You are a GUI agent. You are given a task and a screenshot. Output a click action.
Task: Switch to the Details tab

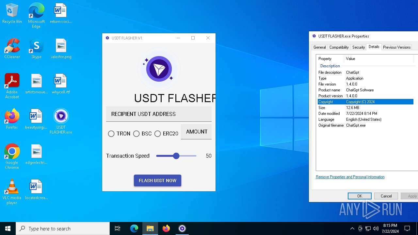tap(374, 47)
